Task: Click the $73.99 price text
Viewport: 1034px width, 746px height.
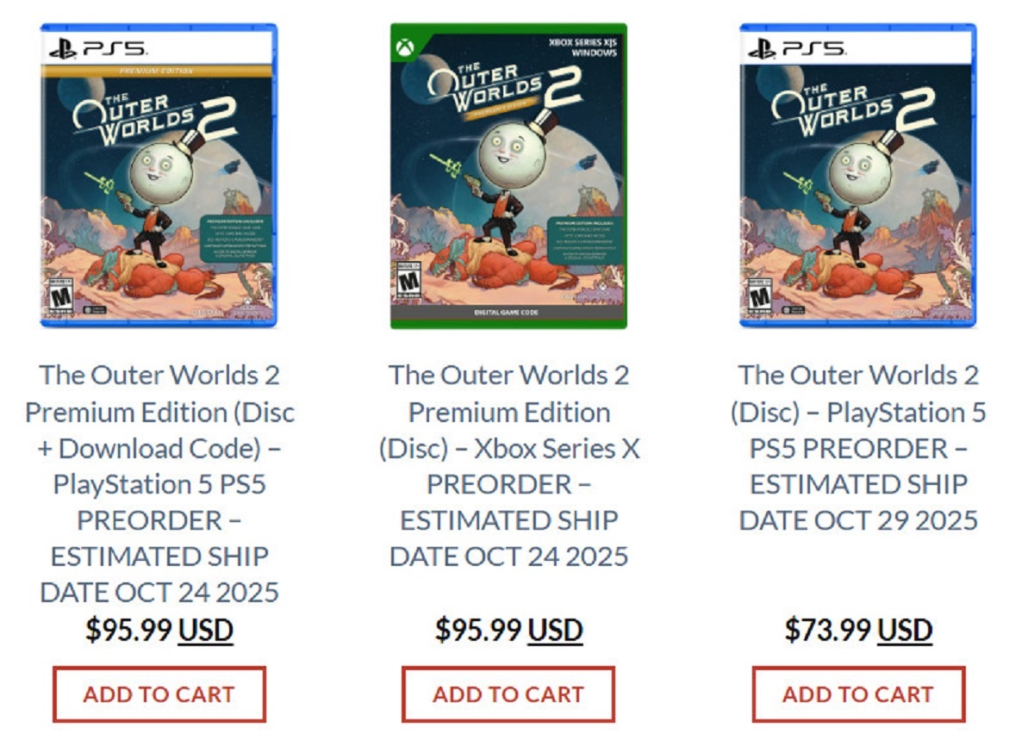Action: pyautogui.click(x=827, y=631)
